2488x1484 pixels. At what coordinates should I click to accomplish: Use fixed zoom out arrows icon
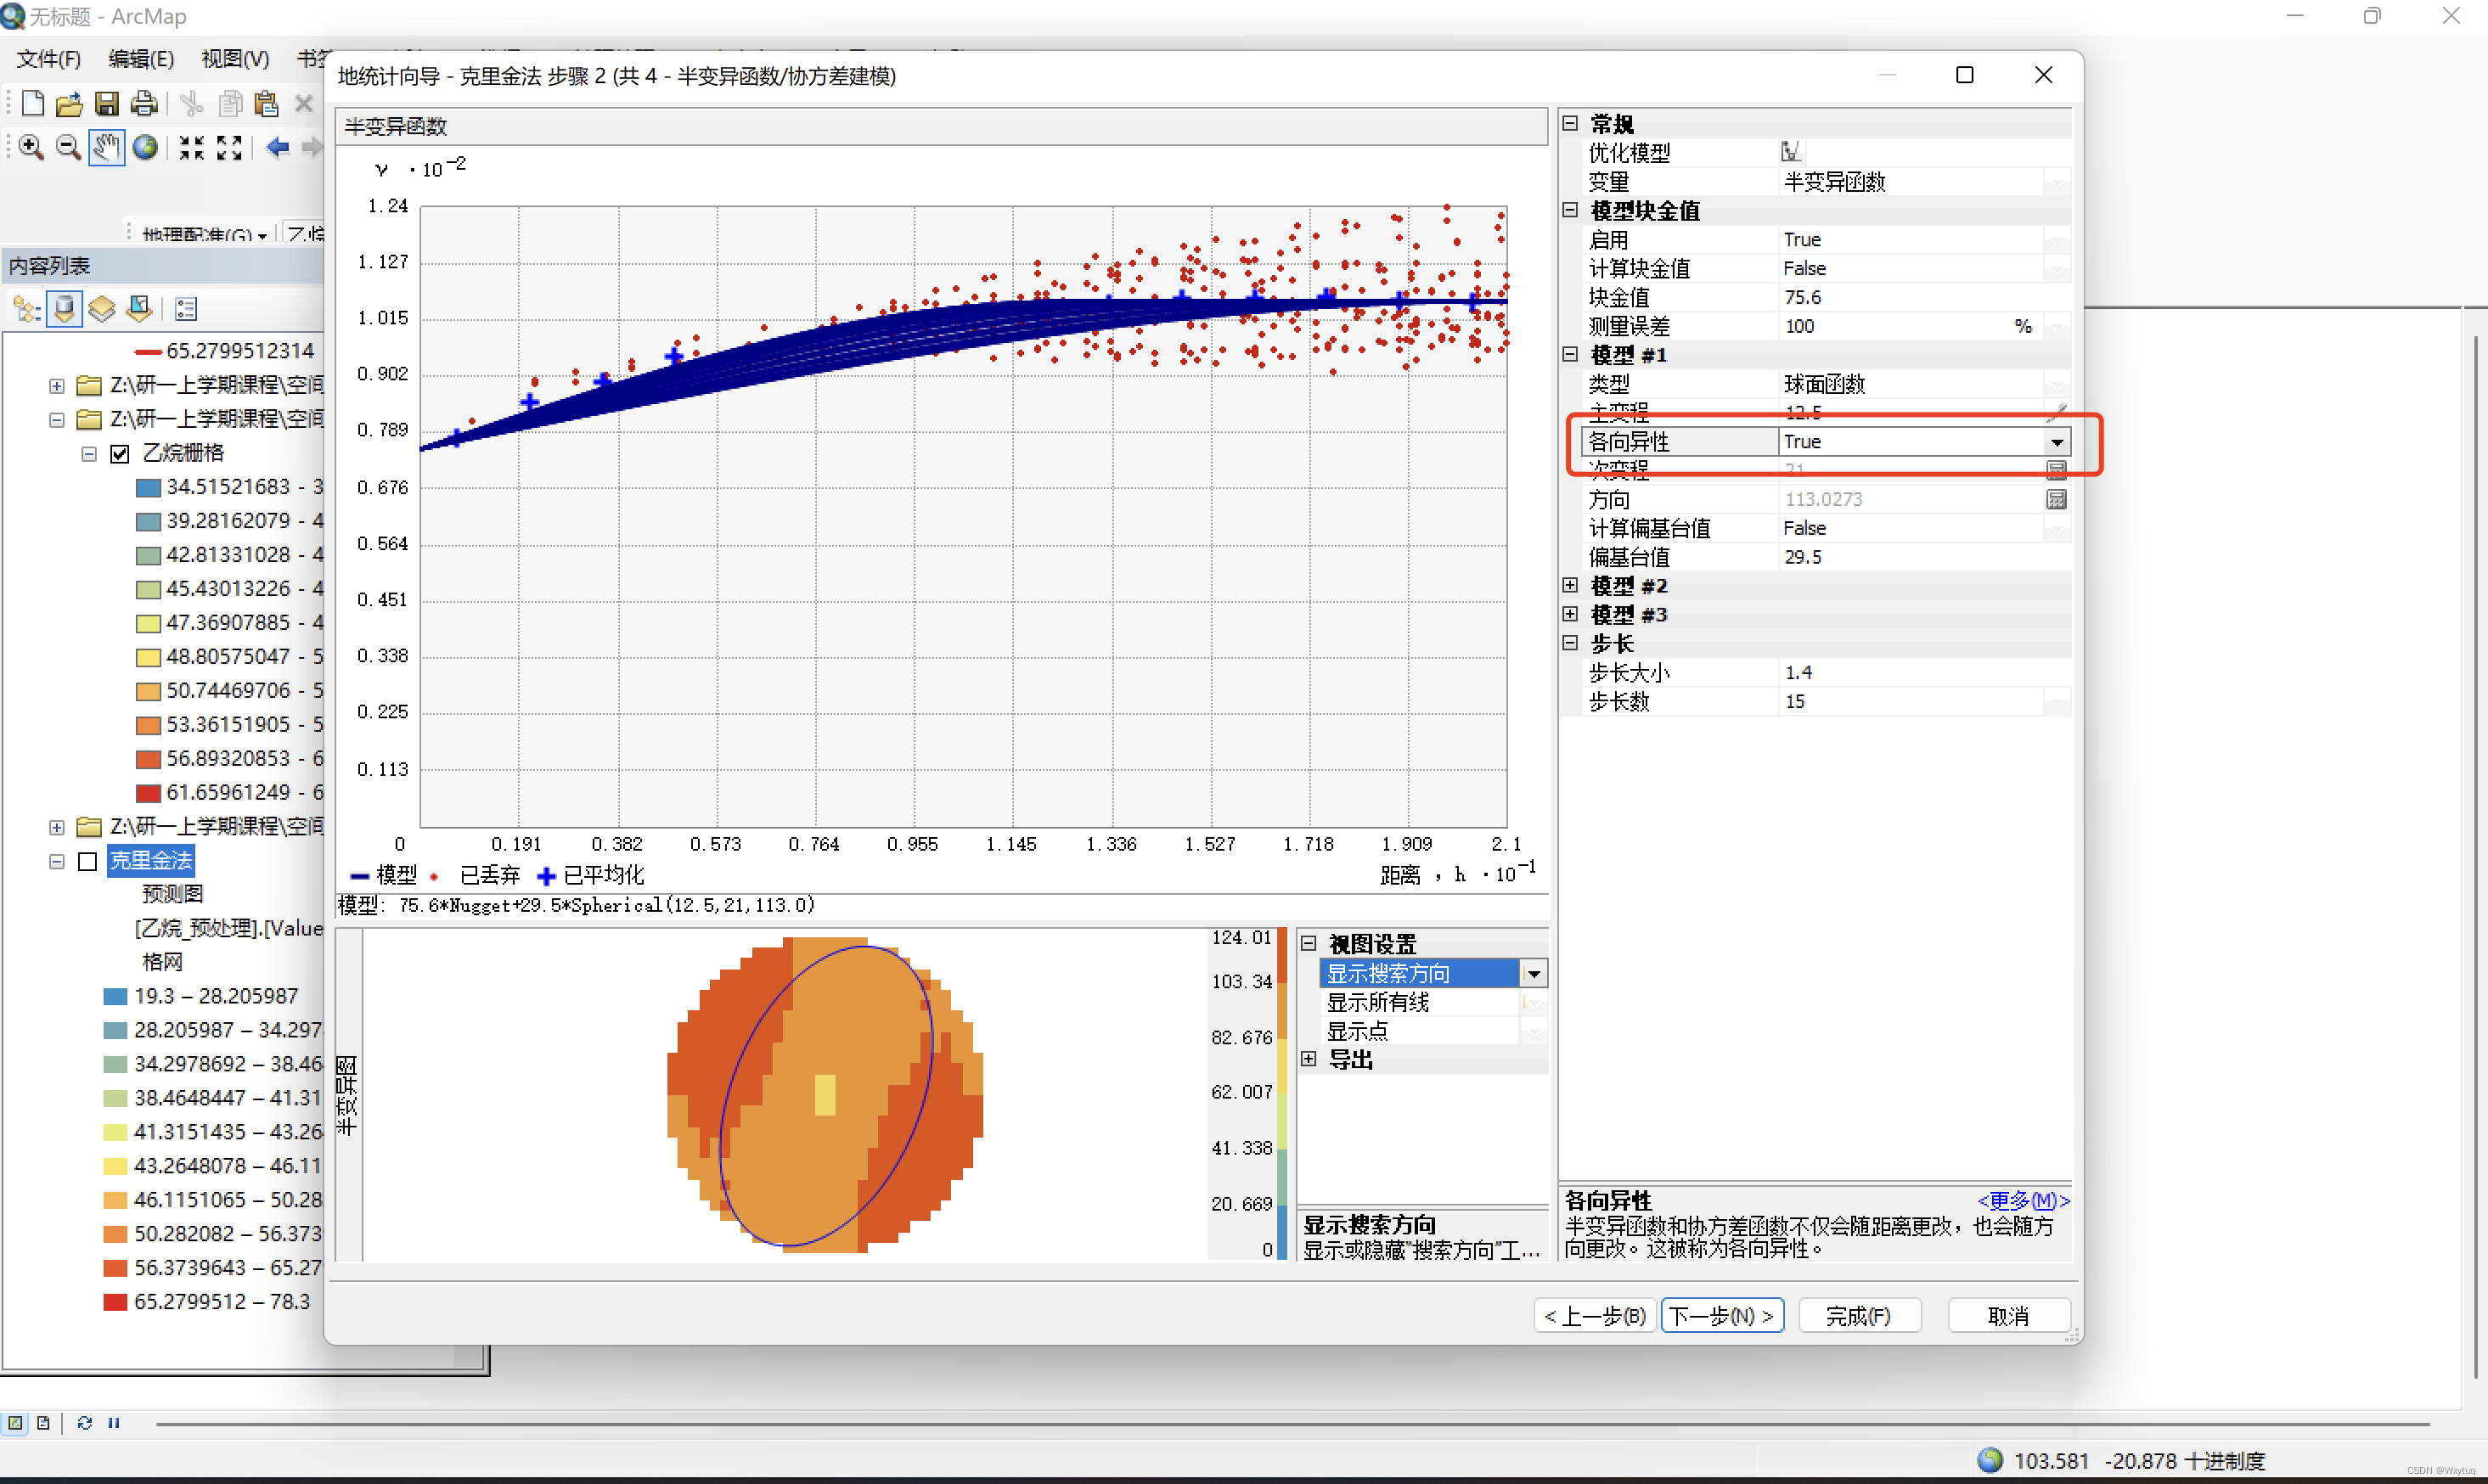pyautogui.click(x=229, y=148)
